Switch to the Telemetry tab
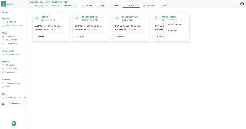The height and width of the screenshot is (129, 246). (149, 6)
